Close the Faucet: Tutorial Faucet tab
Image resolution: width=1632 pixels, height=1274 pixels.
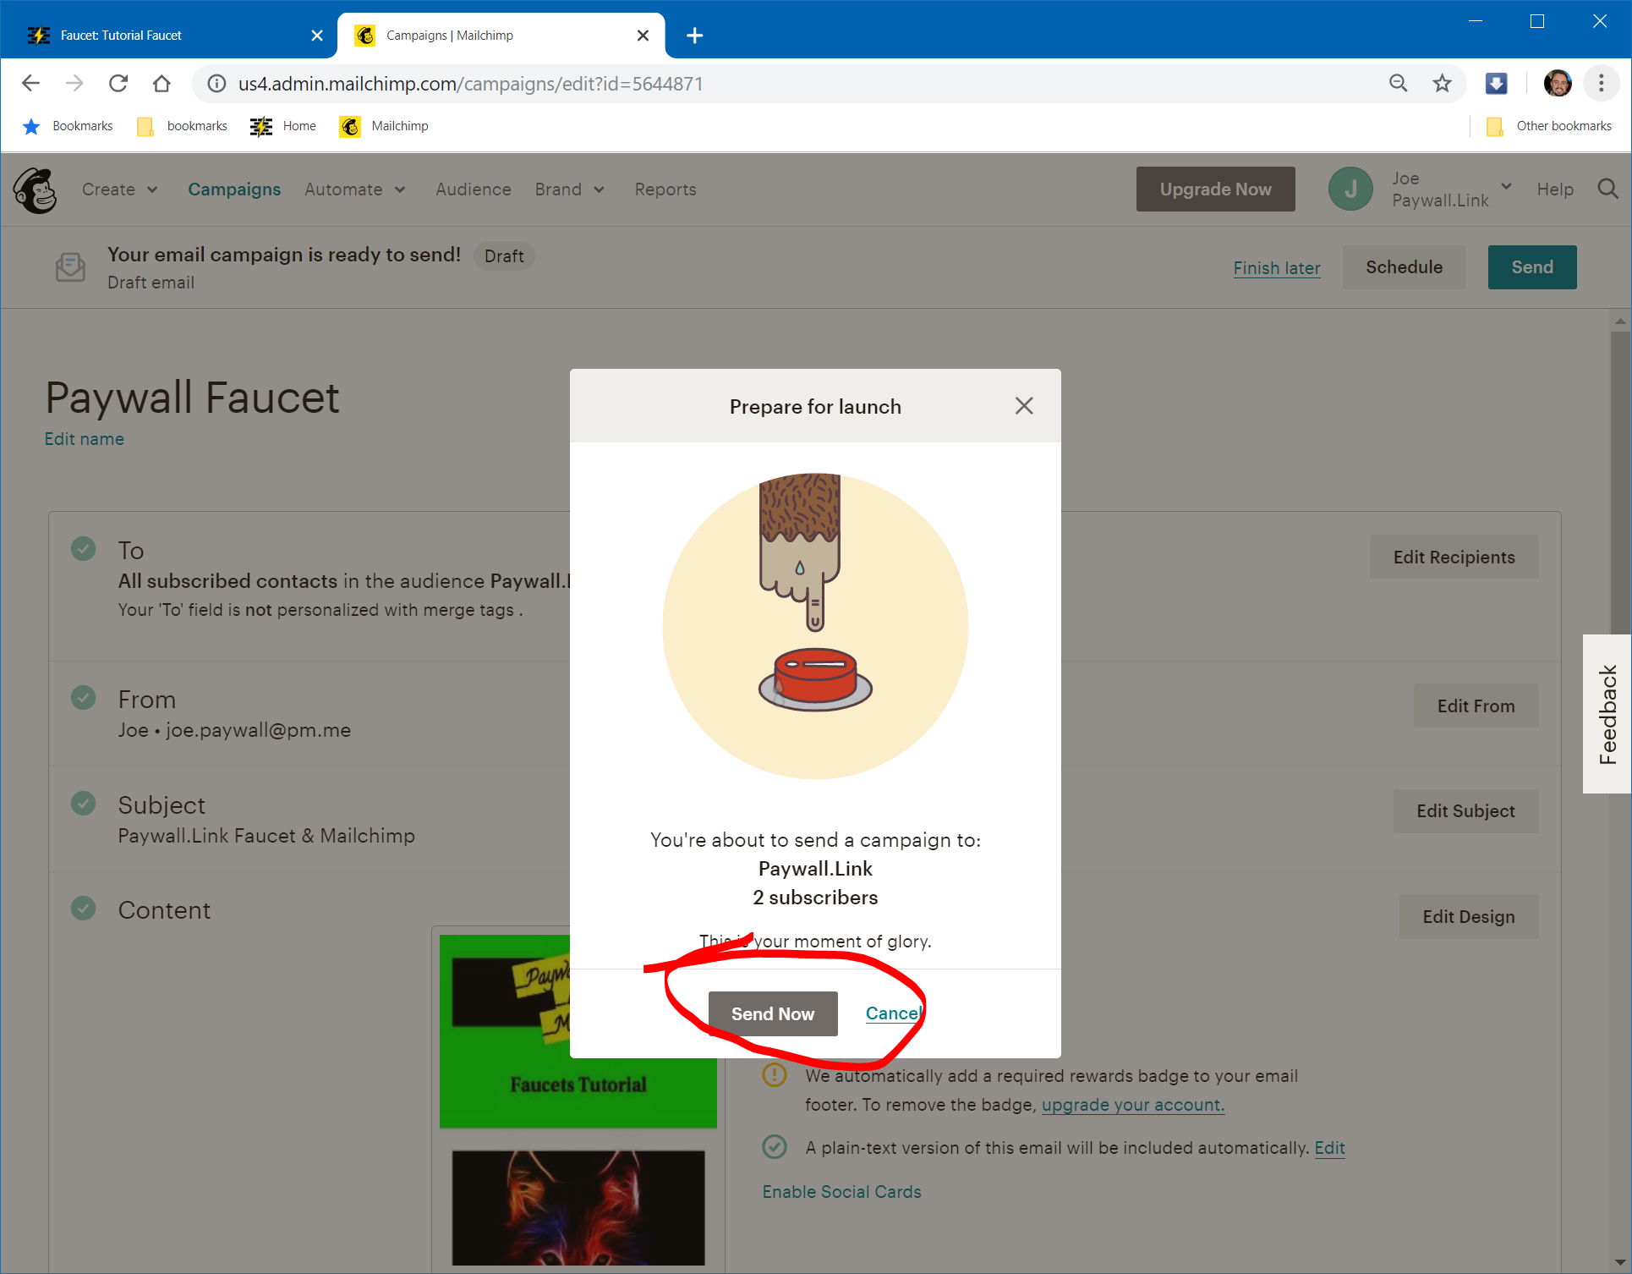point(317,36)
